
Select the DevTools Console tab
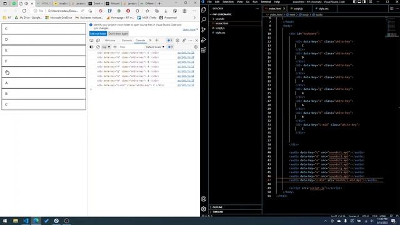click(140, 40)
